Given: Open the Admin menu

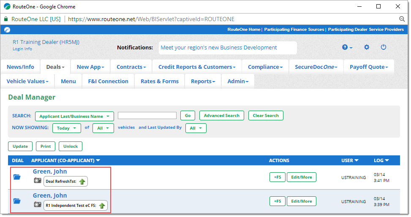Looking at the screenshot, I should (238, 81).
